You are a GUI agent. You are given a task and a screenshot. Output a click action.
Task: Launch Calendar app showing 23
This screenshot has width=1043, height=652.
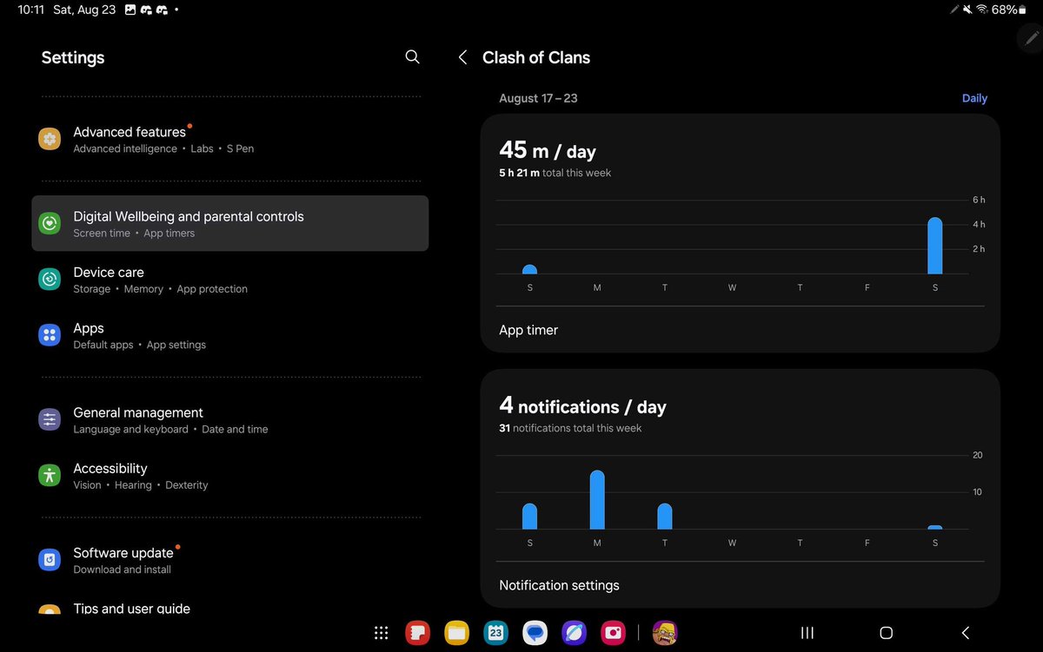click(495, 633)
